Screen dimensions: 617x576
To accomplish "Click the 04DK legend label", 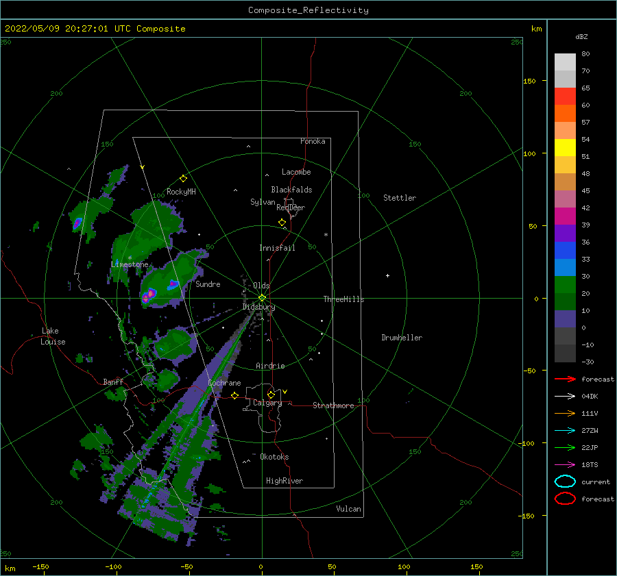I will [590, 397].
